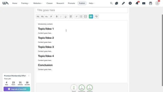Screen dimensions: 163x92
Task: Insert a hyperlink with link icon
Action: click(76, 16)
